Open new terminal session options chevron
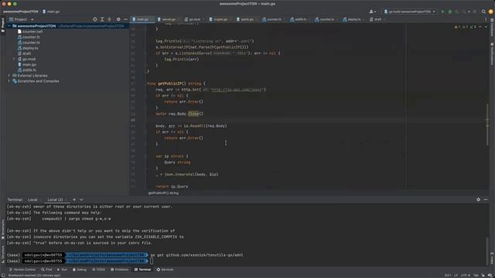Viewport: 495px width, 278px height. tap(81, 199)
